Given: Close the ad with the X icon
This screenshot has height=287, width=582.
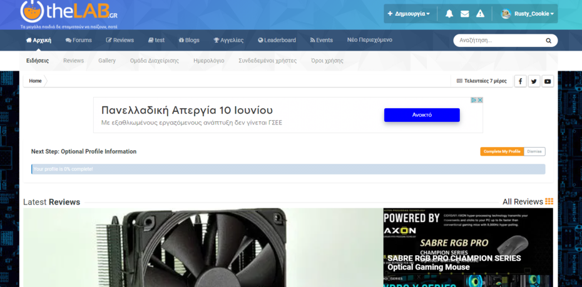Looking at the screenshot, I should 480,100.
